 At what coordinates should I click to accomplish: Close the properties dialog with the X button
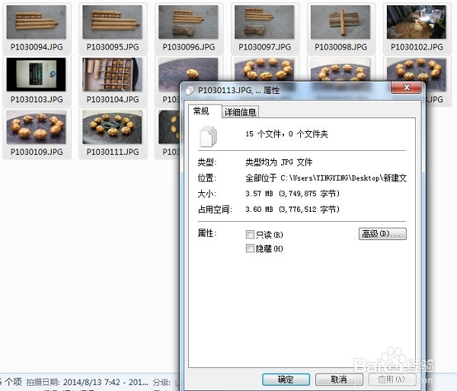coord(406,89)
